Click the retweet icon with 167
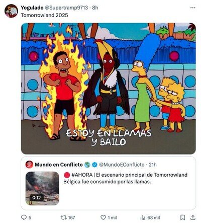 pyautogui.click(x=63, y=217)
